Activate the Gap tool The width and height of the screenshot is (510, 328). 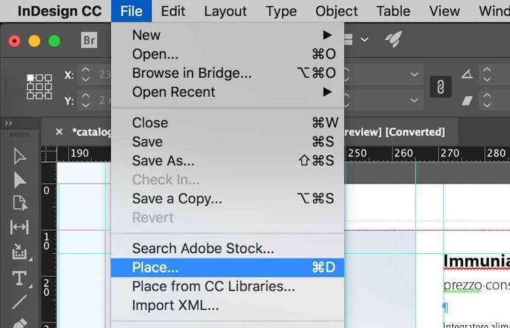20,227
